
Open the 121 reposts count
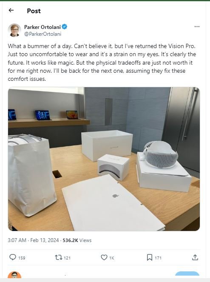[67, 258]
